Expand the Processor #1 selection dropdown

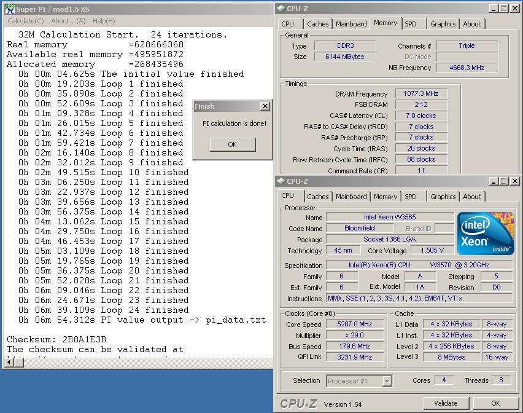pos(387,381)
